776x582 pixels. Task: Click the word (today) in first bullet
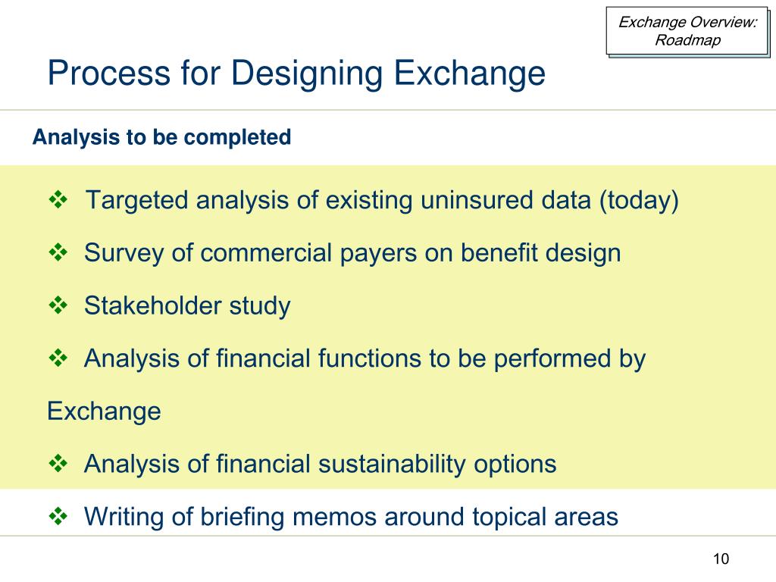[x=639, y=200]
